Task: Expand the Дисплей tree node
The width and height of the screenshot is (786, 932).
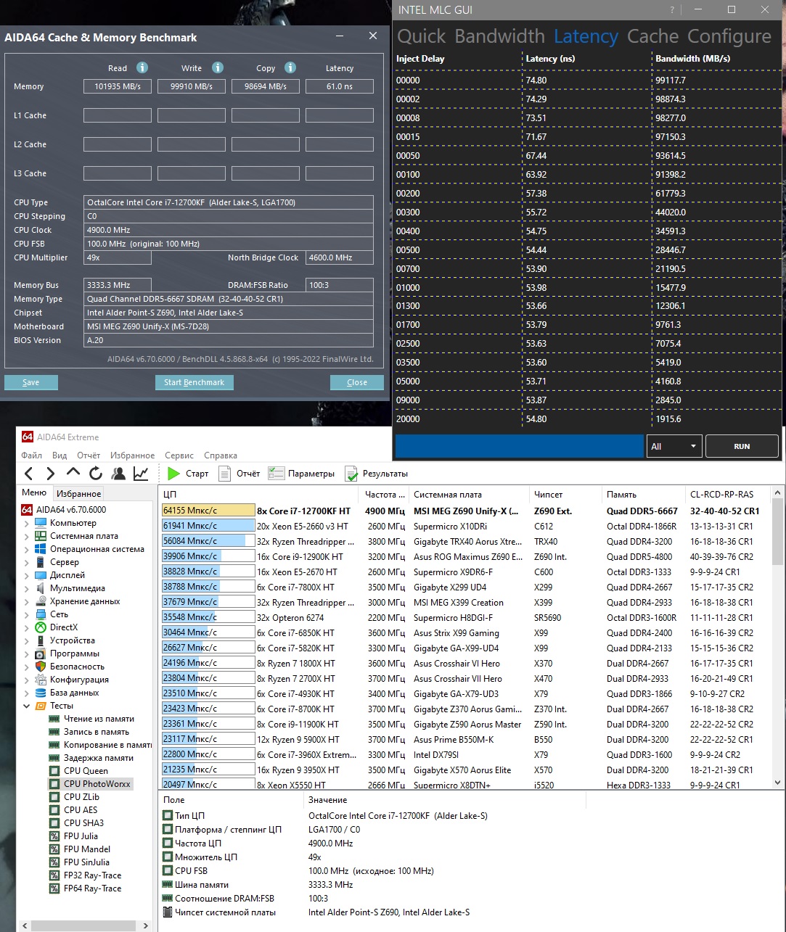Action: point(27,575)
